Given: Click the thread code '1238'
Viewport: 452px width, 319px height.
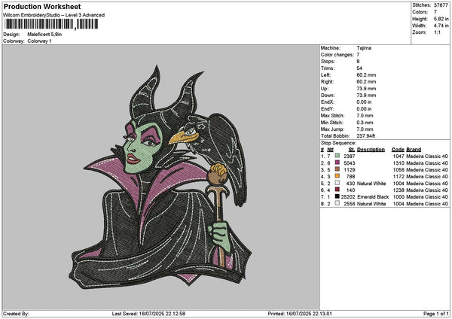Looking at the screenshot, I should [x=399, y=190].
